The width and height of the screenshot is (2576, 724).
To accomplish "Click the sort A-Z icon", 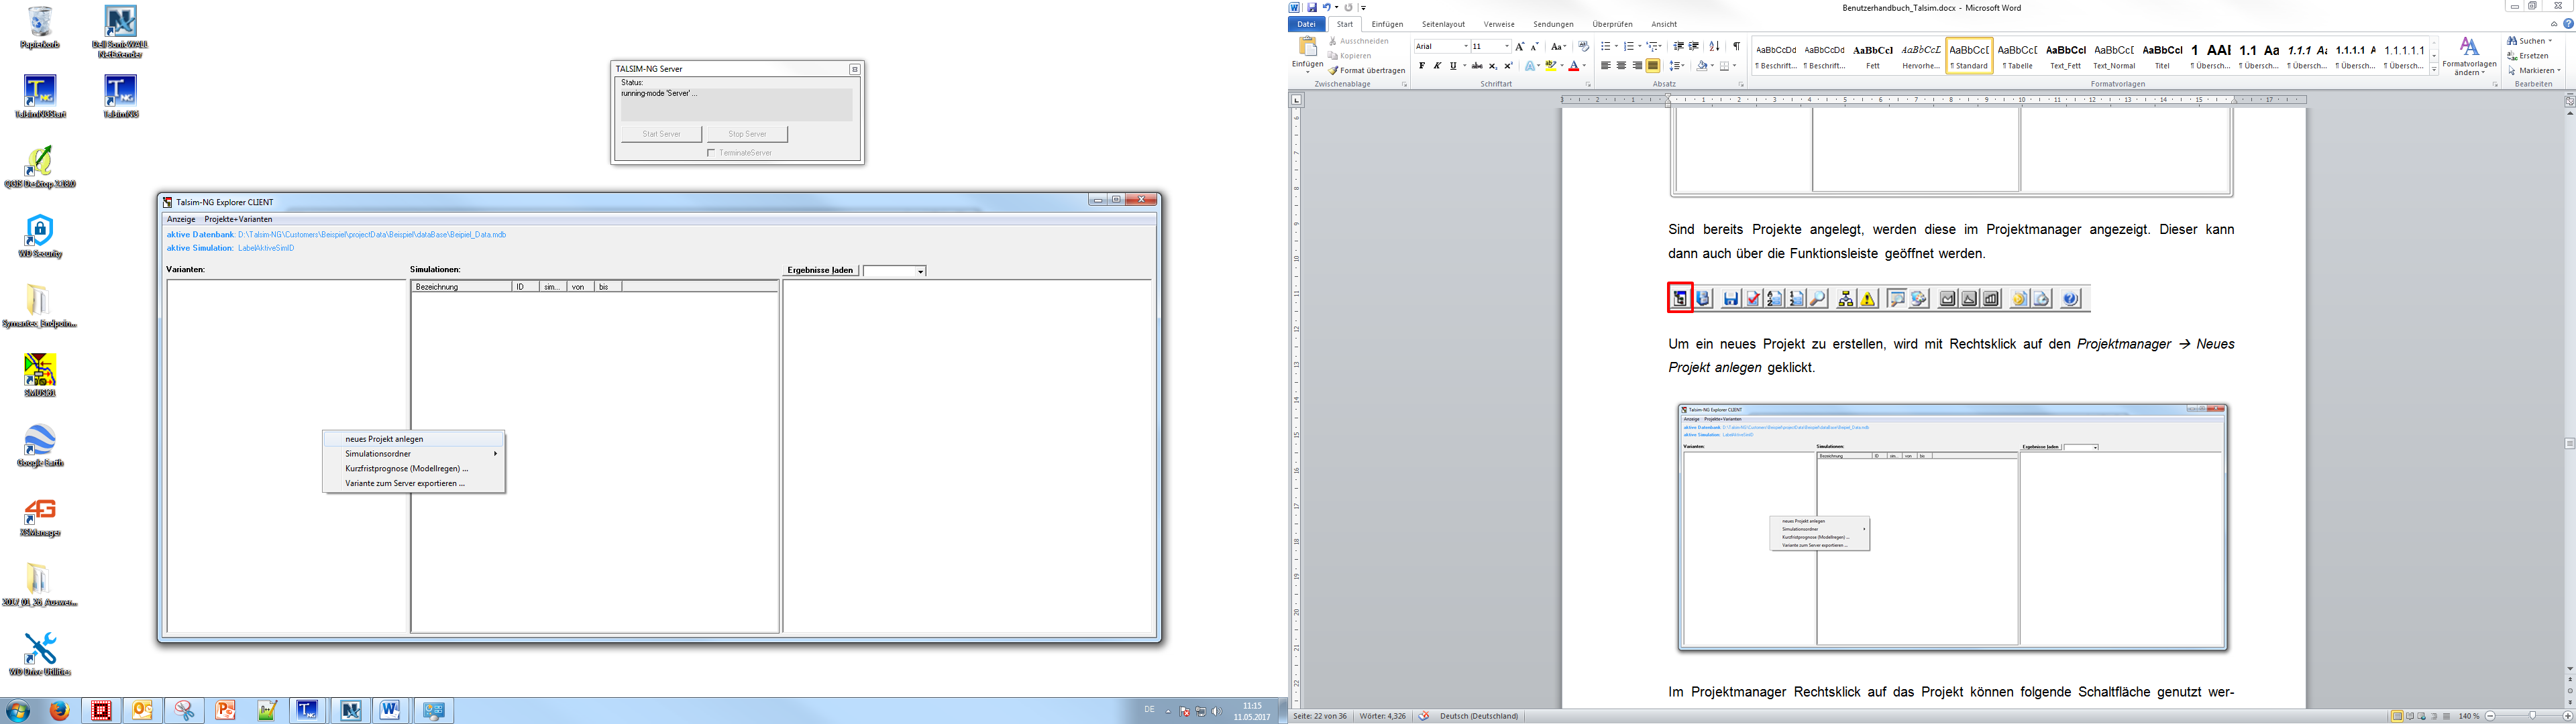I will pos(1714,46).
